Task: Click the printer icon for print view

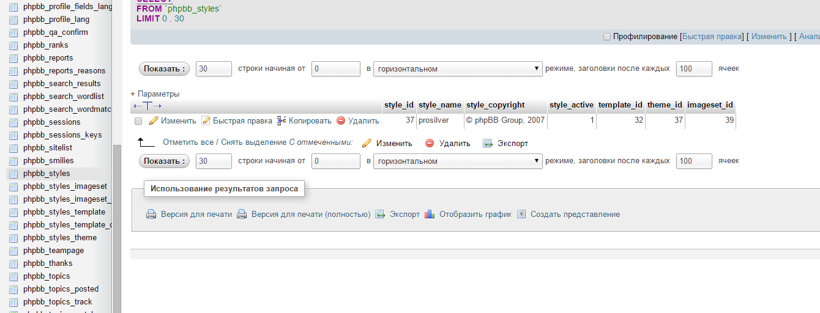Action: pyautogui.click(x=151, y=215)
